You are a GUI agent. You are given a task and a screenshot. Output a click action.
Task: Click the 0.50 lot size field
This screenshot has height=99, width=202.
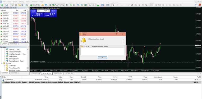pos(43,11)
